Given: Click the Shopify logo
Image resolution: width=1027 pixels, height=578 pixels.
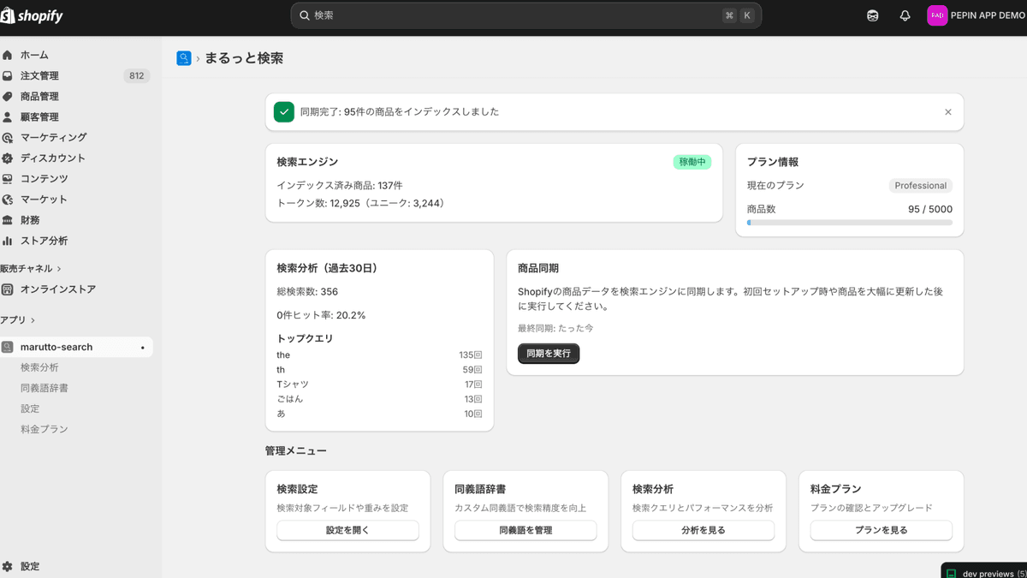Looking at the screenshot, I should pos(33,15).
